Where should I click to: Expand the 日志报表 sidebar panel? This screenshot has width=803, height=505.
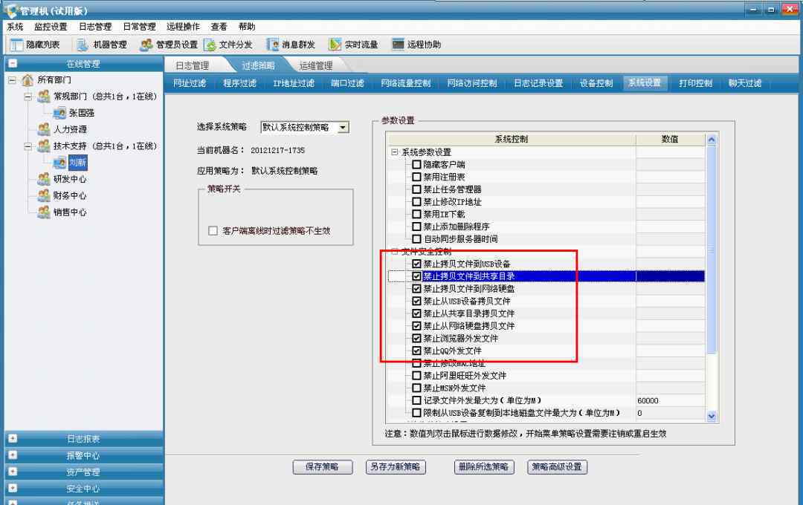click(x=12, y=439)
